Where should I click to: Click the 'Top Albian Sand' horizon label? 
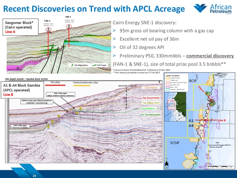(151, 103)
